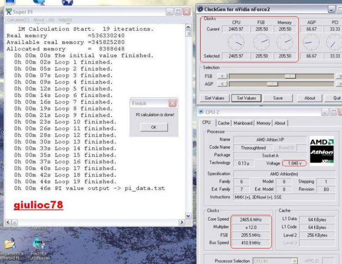Click the FSB slider thumb in ClockGen
Screen dimensions: 342x264
point(290,76)
